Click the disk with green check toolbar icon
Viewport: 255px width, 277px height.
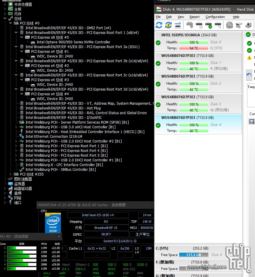pos(208,25)
